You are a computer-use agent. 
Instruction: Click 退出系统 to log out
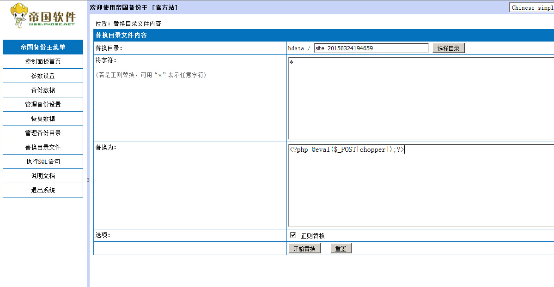(x=43, y=190)
